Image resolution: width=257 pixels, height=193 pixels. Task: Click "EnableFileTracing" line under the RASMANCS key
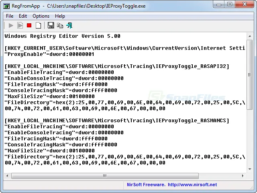pos(59,127)
